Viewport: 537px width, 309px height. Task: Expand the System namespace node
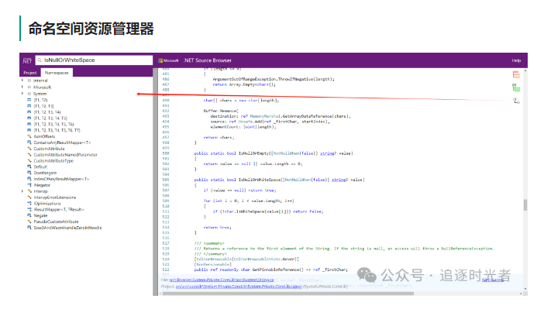pyautogui.click(x=22, y=94)
